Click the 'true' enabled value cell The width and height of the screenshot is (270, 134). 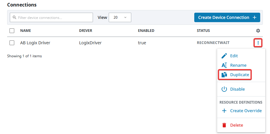tap(142, 43)
